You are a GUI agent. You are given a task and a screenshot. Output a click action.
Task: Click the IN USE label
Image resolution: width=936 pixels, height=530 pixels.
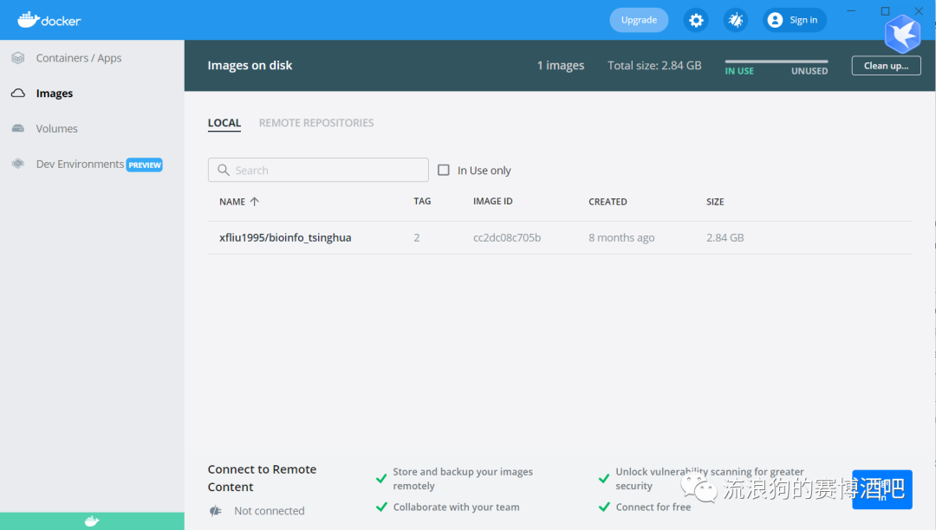(739, 71)
